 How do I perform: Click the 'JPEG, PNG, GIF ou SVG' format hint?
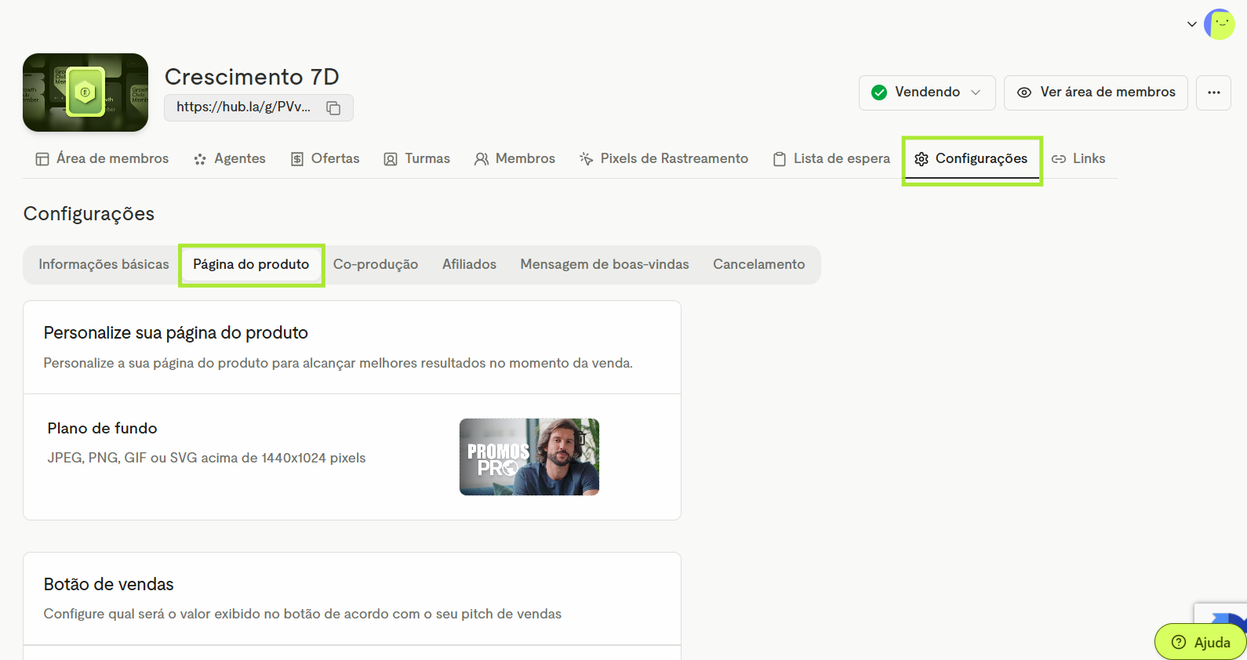point(206,458)
